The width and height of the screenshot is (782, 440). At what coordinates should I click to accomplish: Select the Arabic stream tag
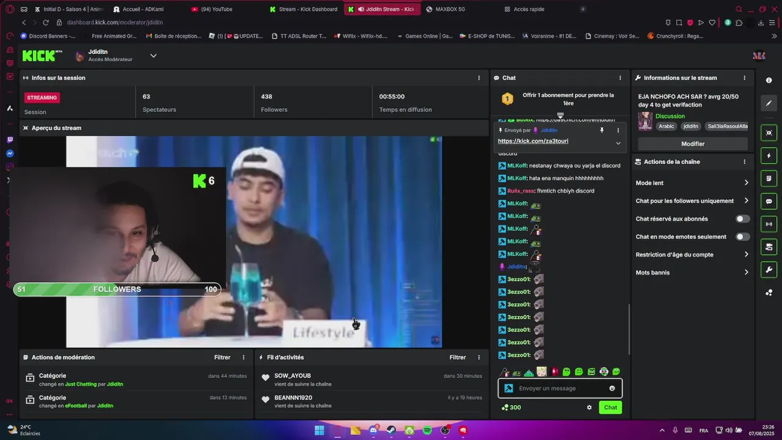click(x=666, y=127)
